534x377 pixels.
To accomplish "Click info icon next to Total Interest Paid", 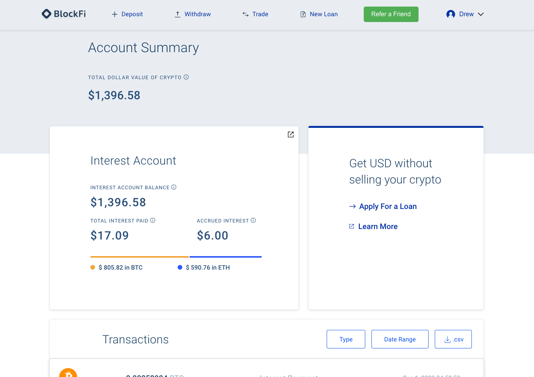I will pyautogui.click(x=153, y=221).
